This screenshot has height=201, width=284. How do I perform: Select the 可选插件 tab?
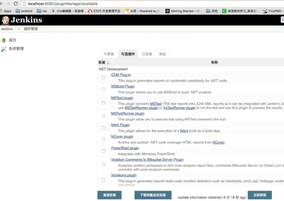tap(128, 54)
